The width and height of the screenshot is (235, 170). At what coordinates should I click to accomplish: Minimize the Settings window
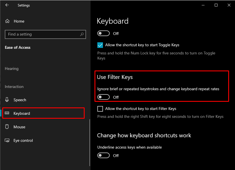tap(203, 5)
